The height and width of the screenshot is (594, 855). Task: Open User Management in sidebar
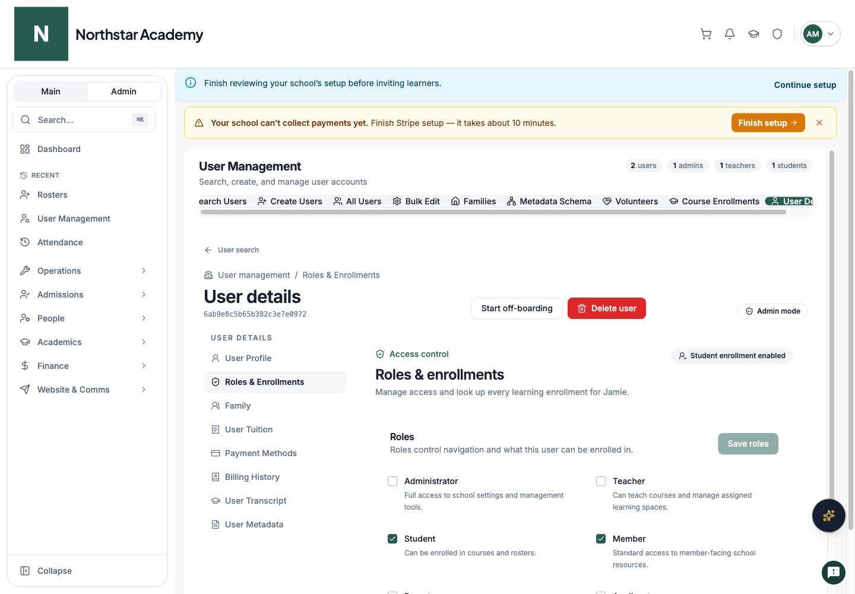pos(84,219)
